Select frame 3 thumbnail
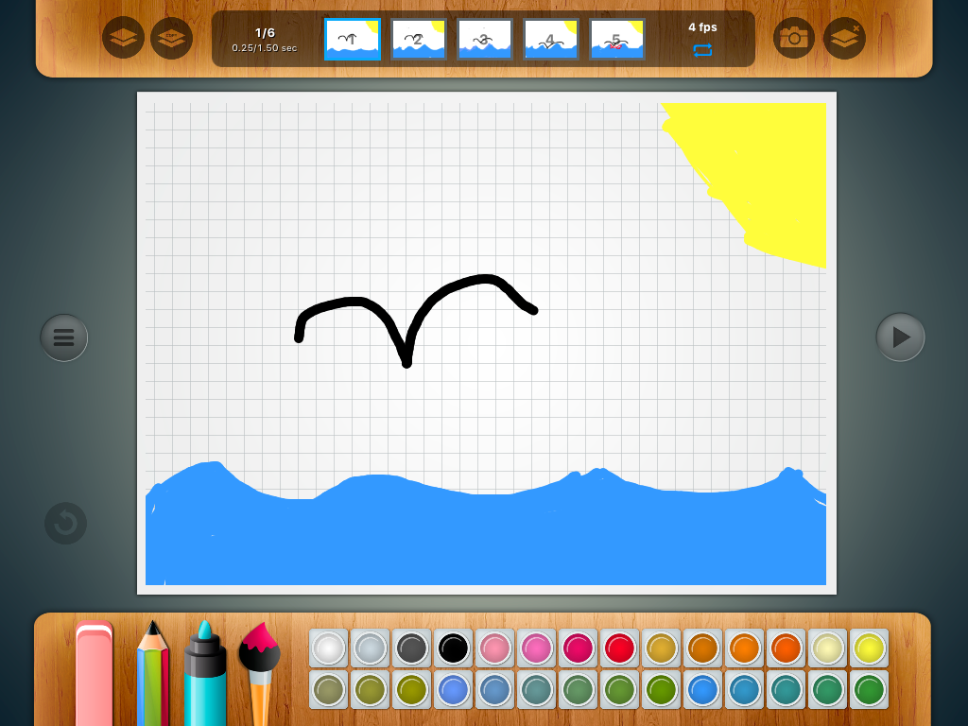 (x=485, y=39)
